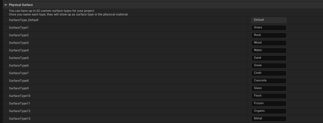Select the SurfaceType8 field containing Concrete
The height and width of the screenshot is (123, 323).
pos(269,81)
